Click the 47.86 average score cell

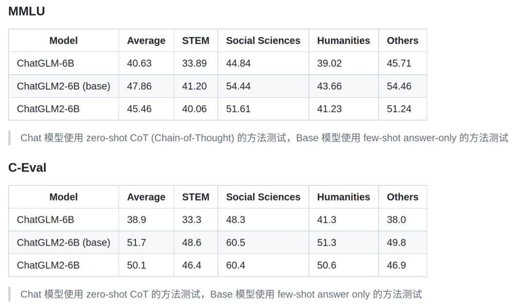146,86
